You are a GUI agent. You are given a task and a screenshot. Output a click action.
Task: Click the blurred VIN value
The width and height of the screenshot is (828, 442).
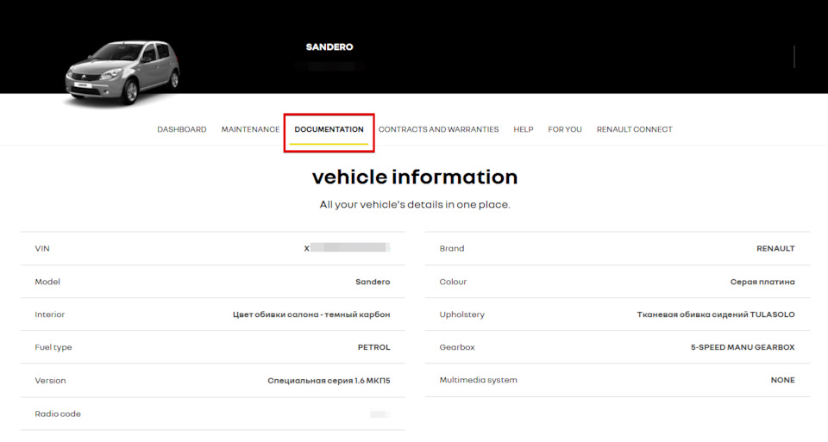tap(347, 248)
